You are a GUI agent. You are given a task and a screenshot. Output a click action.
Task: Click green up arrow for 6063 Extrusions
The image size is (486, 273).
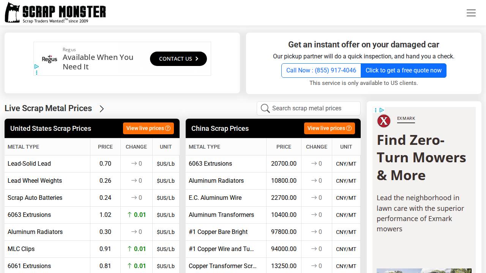129,215
